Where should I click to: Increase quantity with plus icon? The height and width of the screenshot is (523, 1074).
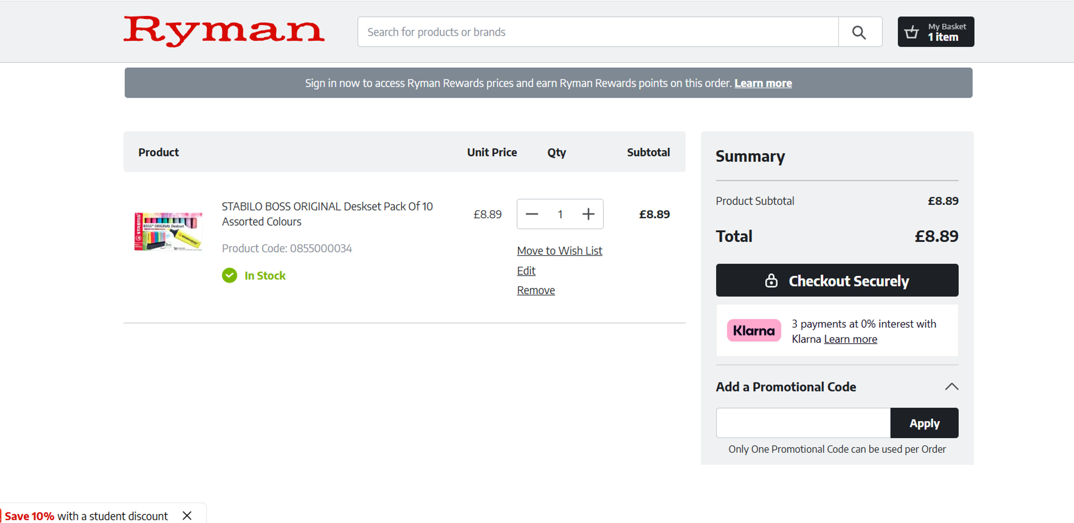pos(588,214)
